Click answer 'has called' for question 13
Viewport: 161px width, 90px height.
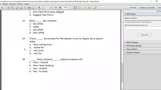point(38,24)
